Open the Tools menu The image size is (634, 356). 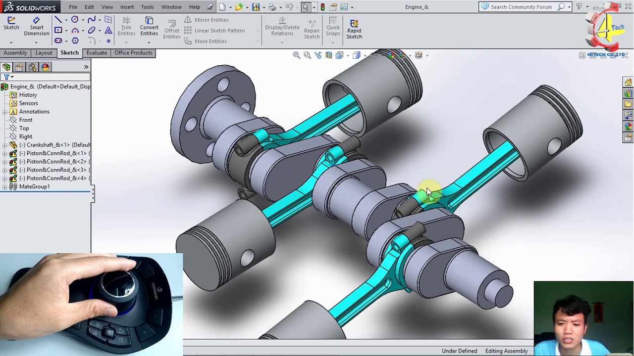147,7
